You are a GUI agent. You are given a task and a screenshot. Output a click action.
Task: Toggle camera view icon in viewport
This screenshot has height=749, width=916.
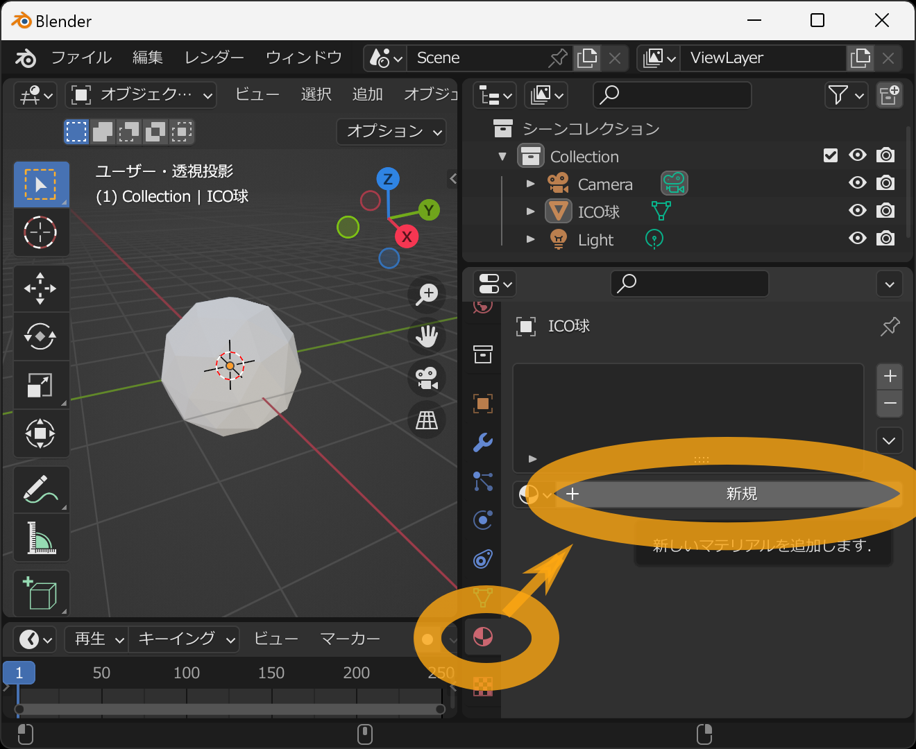click(x=427, y=378)
